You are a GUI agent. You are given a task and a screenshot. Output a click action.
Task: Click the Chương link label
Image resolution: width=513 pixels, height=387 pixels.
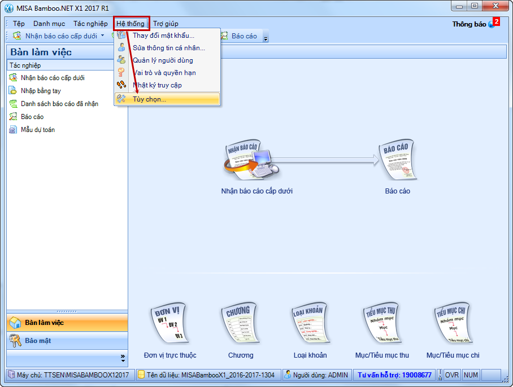click(241, 355)
